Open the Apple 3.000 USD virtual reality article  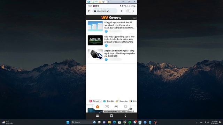click(120, 53)
